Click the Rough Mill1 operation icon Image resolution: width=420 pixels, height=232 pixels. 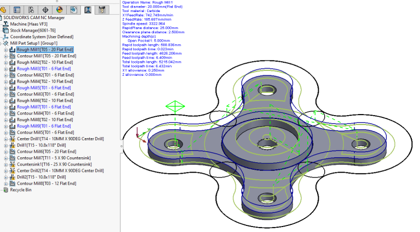(x=13, y=50)
